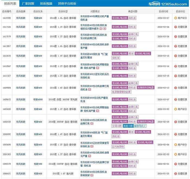Click the blue 配套问题 tag
Viewport: 190px width, 179px height.
(128, 126)
